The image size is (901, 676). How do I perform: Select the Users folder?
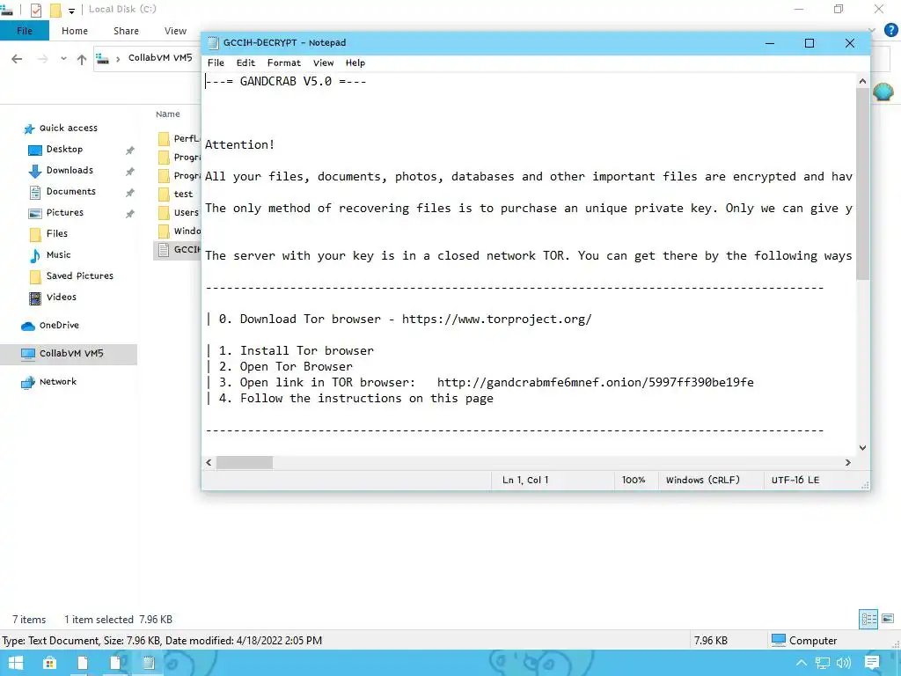tap(187, 213)
